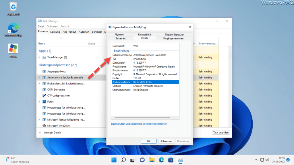
Task: Select Originaldateiname MsMpEng.exe row
Action: (x=145, y=90)
